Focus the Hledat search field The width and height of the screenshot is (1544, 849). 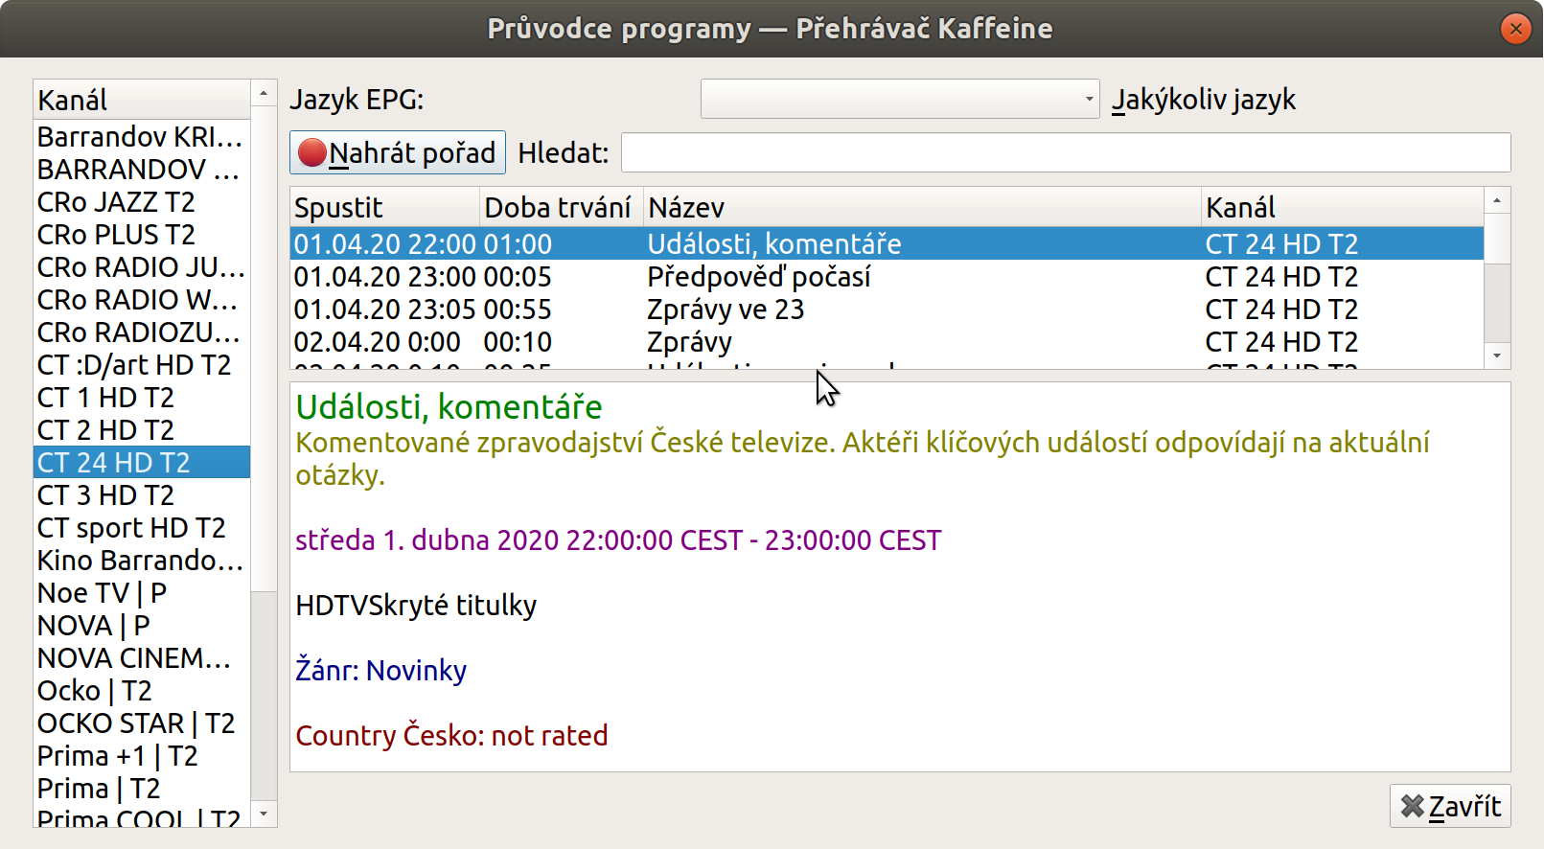pyautogui.click(x=1066, y=152)
